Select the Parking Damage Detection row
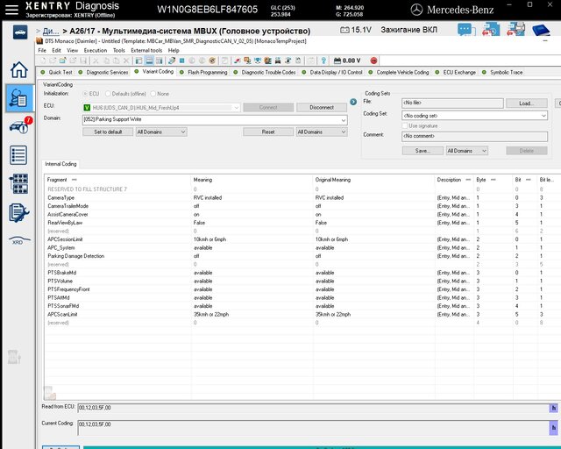 pos(301,256)
